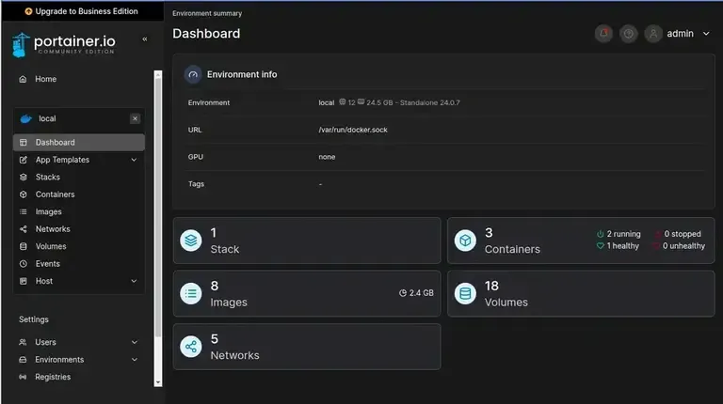Expand the App Templates submenu
This screenshot has height=404, width=723.
pos(134,160)
